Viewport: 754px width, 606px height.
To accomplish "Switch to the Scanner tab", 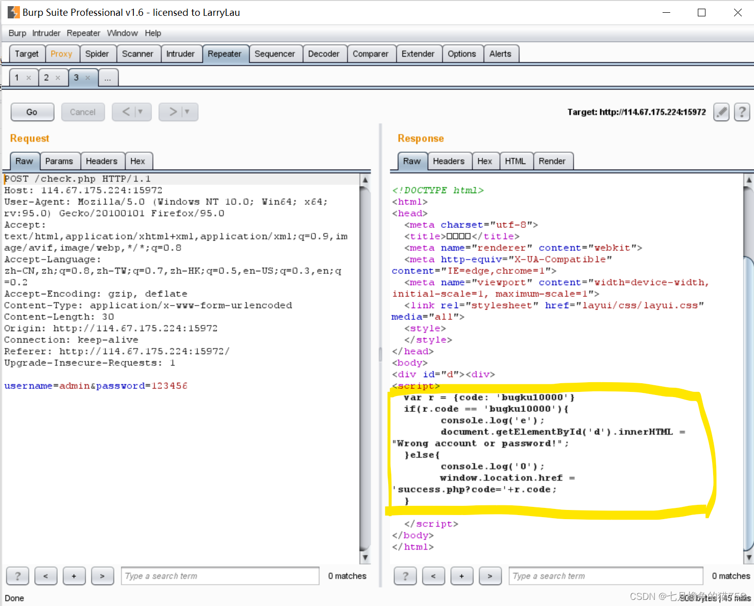I will [137, 54].
